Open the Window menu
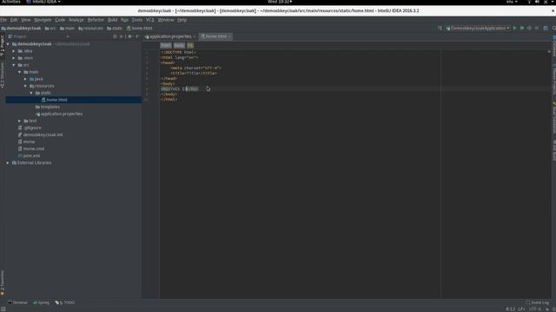 pyautogui.click(x=166, y=20)
